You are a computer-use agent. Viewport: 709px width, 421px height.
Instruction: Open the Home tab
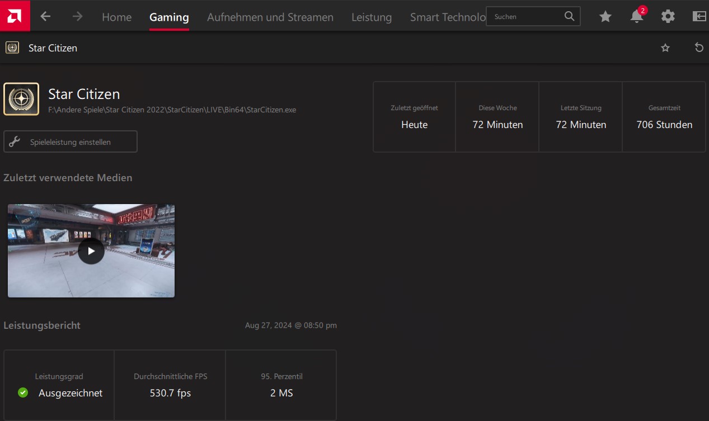point(116,17)
